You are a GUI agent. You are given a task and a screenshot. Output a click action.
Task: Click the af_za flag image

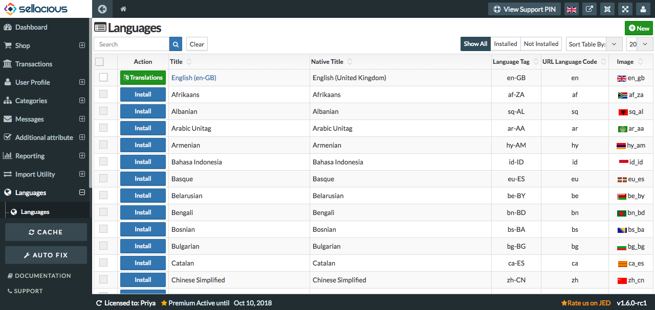coord(623,95)
